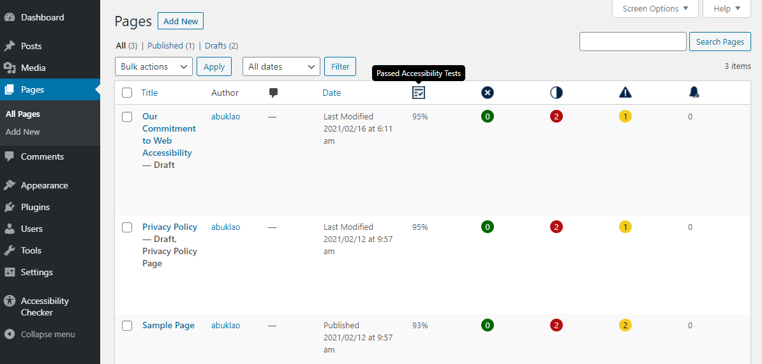This screenshot has height=364, width=762.
Task: Click the ignored items bell icon
Action: pyautogui.click(x=694, y=93)
